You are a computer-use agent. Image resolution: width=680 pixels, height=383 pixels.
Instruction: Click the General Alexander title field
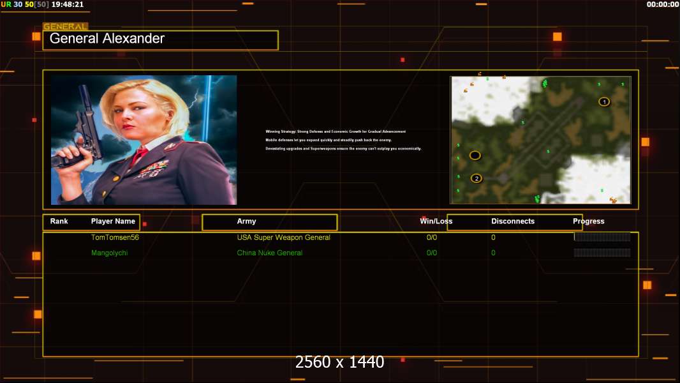(161, 40)
